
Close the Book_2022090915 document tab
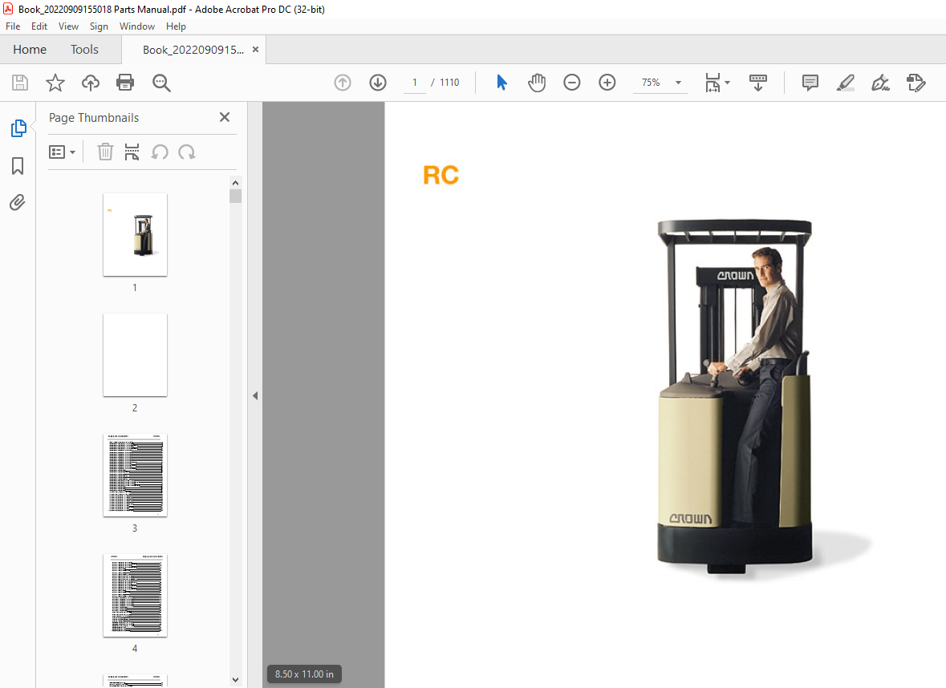pyautogui.click(x=256, y=50)
